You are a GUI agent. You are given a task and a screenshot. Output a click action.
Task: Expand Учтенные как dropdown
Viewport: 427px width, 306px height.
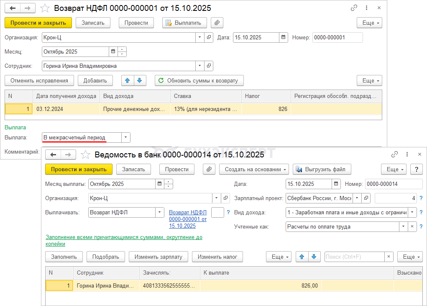pyautogui.click(x=403, y=226)
